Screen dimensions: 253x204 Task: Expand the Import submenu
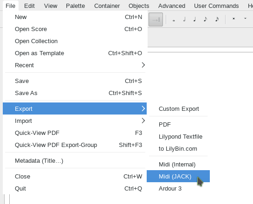pos(75,121)
